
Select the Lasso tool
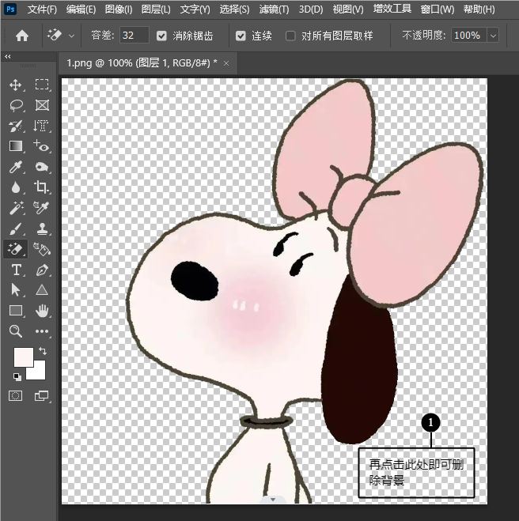point(16,106)
